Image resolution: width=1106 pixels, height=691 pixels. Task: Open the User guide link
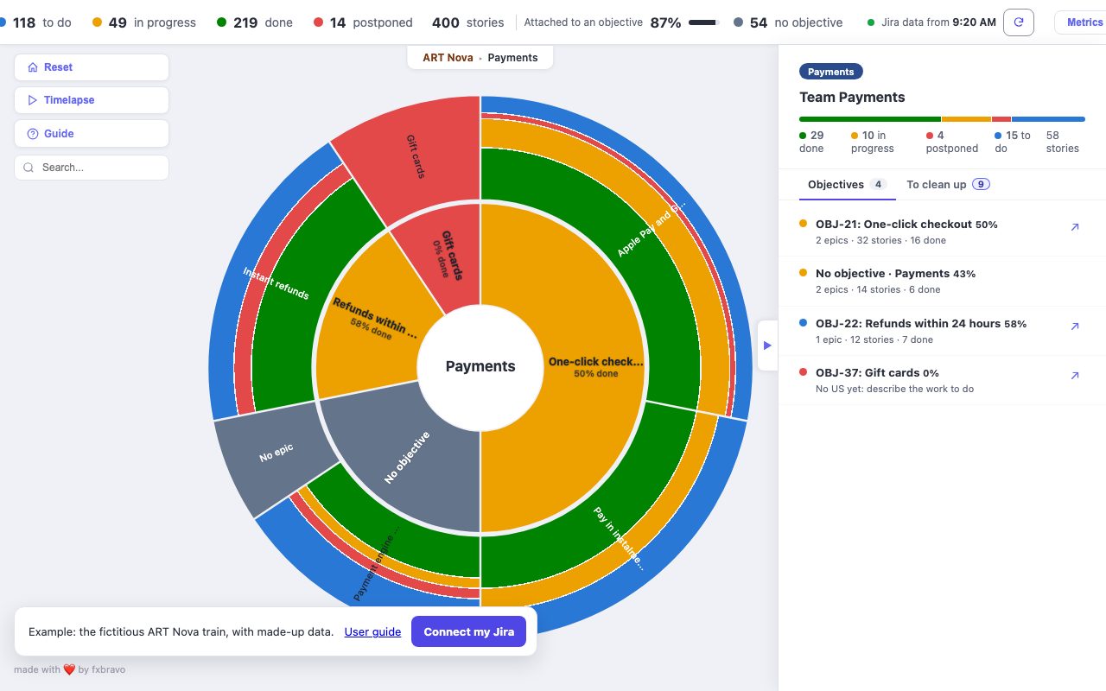372,631
